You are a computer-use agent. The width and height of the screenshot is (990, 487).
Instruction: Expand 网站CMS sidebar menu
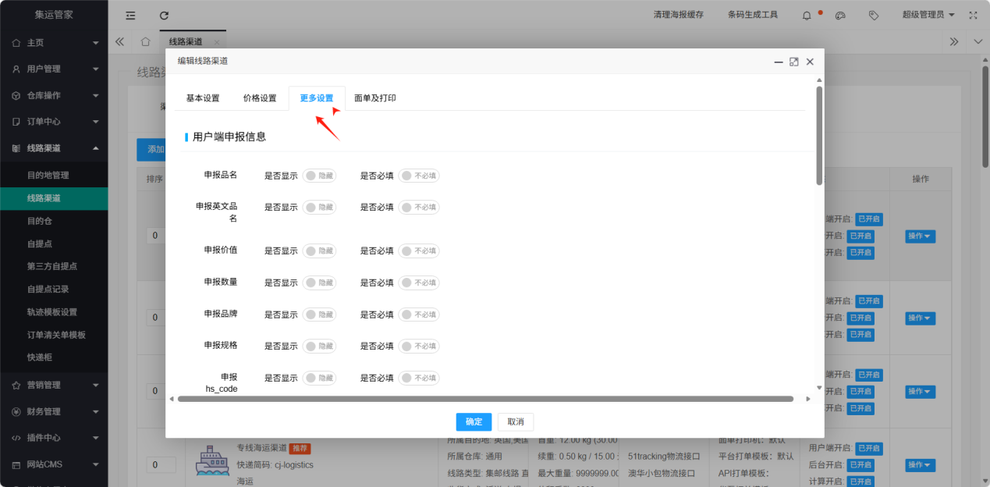(54, 464)
